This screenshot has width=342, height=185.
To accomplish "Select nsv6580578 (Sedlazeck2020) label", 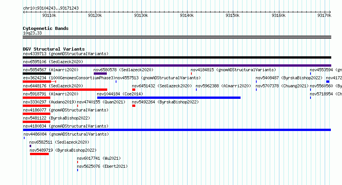I will (x=123, y=70).
